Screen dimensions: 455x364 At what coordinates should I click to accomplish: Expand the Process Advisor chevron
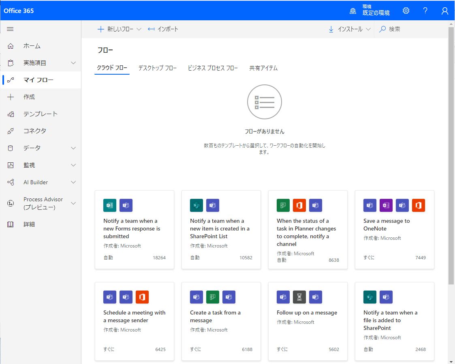pos(73,203)
